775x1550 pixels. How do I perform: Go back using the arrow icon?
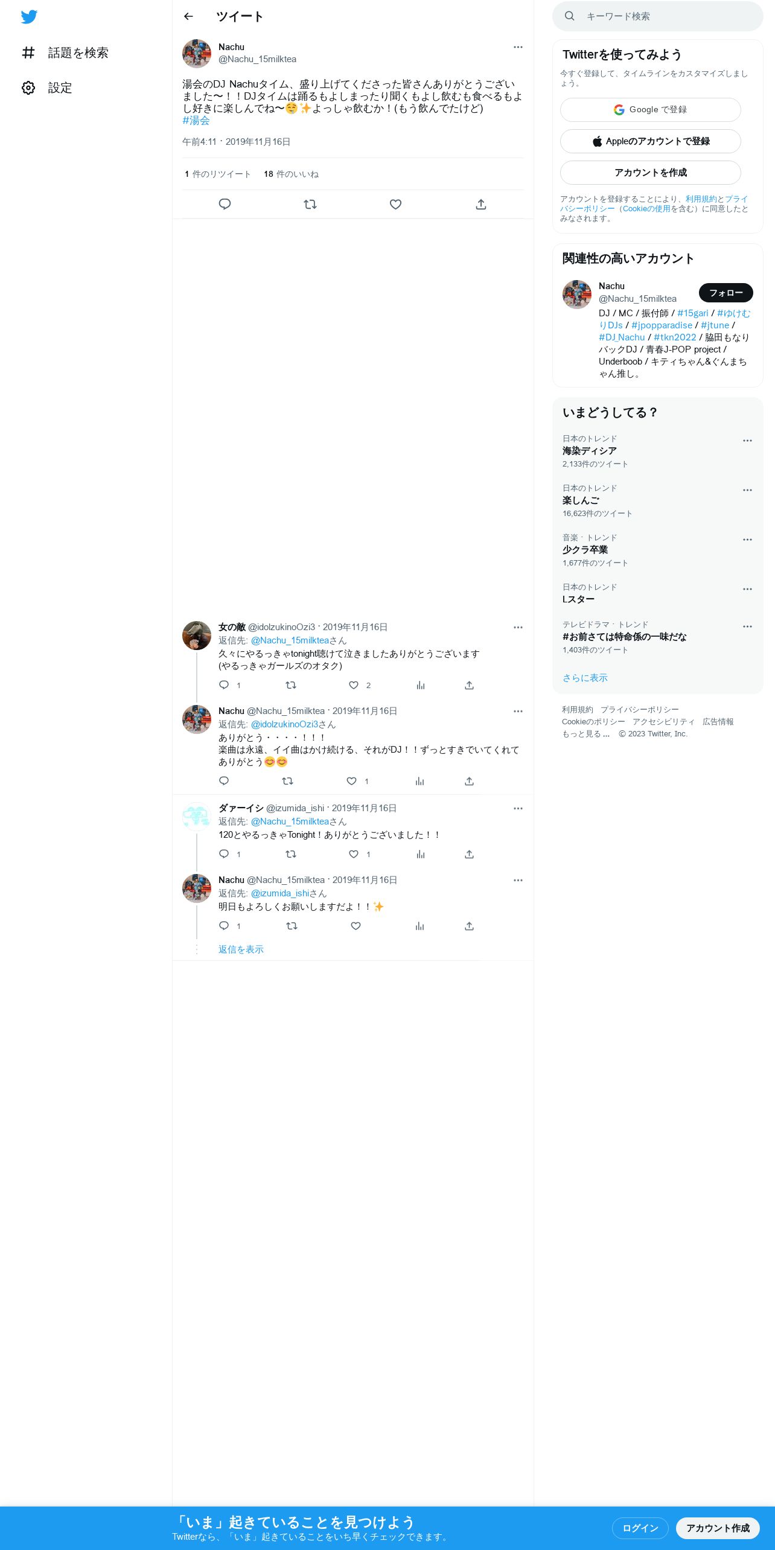click(188, 16)
